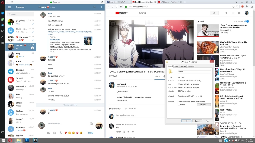Switch to Security tab in properties
The height and width of the screenshot is (143, 255).
pyautogui.click(x=183, y=66)
